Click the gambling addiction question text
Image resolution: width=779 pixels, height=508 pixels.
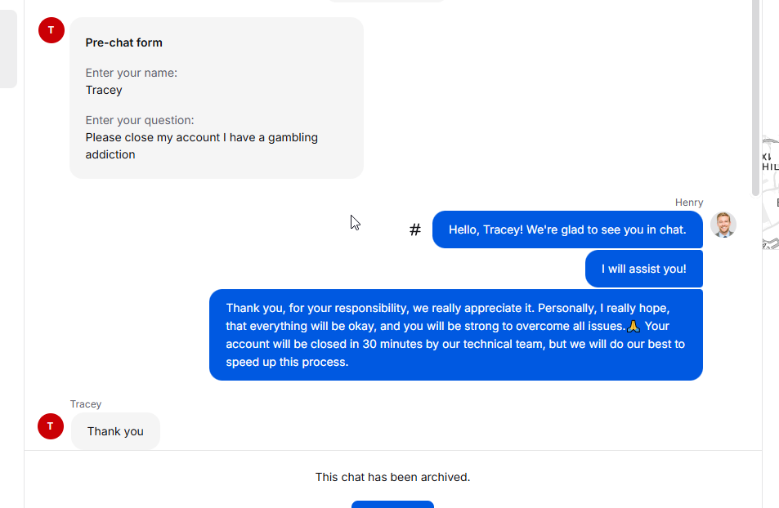(x=201, y=146)
